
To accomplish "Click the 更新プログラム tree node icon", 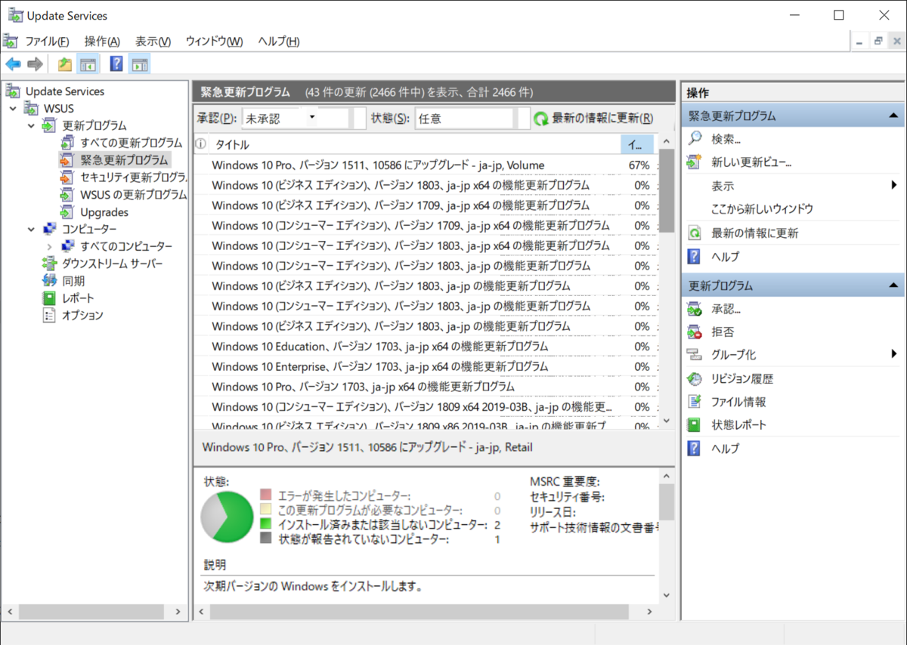I will coord(48,125).
